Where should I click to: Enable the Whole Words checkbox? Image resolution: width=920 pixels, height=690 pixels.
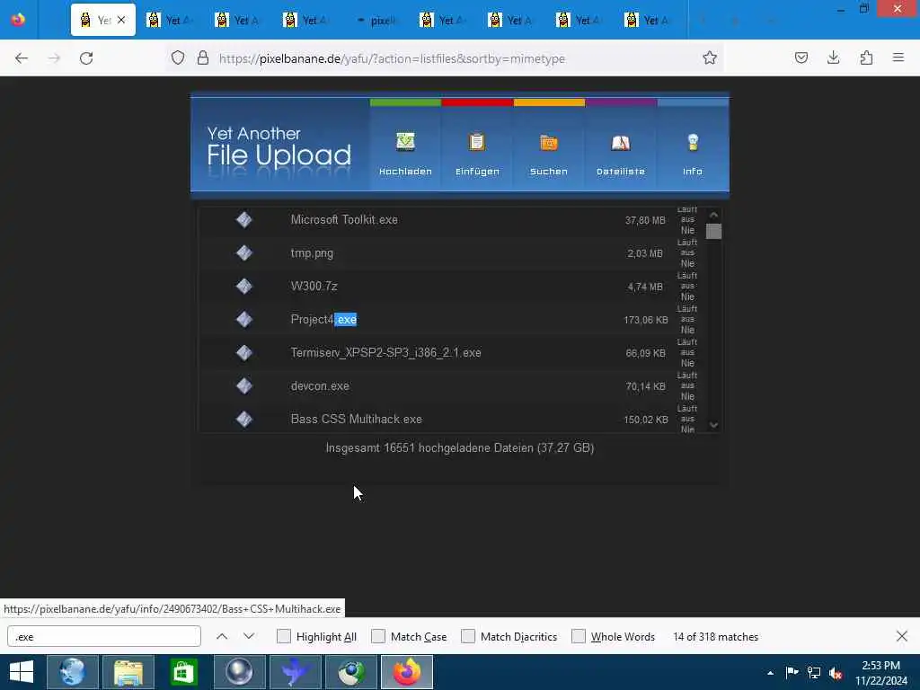point(579,637)
